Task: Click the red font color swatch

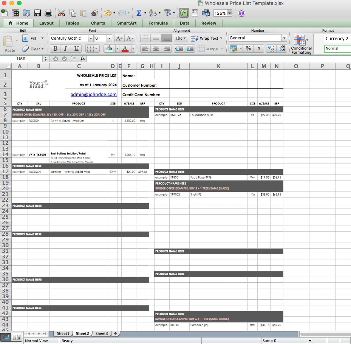Action: 125,48
